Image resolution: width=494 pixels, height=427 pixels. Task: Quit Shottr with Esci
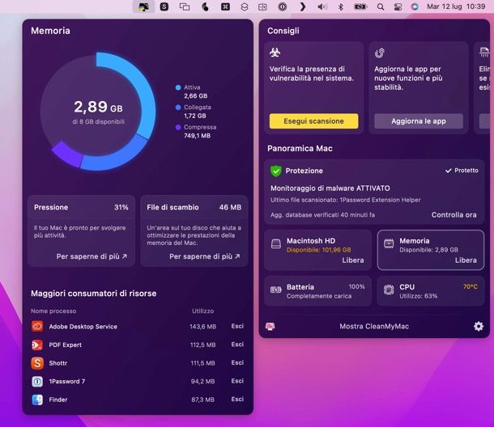(x=237, y=363)
